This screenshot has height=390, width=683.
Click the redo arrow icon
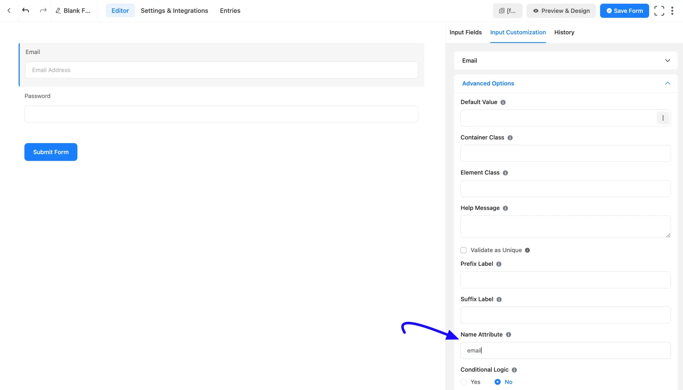[x=43, y=10]
